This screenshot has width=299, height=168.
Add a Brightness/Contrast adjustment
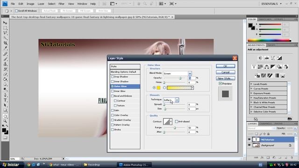(260, 58)
